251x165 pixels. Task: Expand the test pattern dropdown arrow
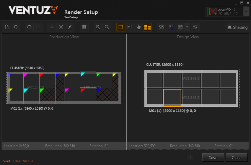[x=187, y=27]
